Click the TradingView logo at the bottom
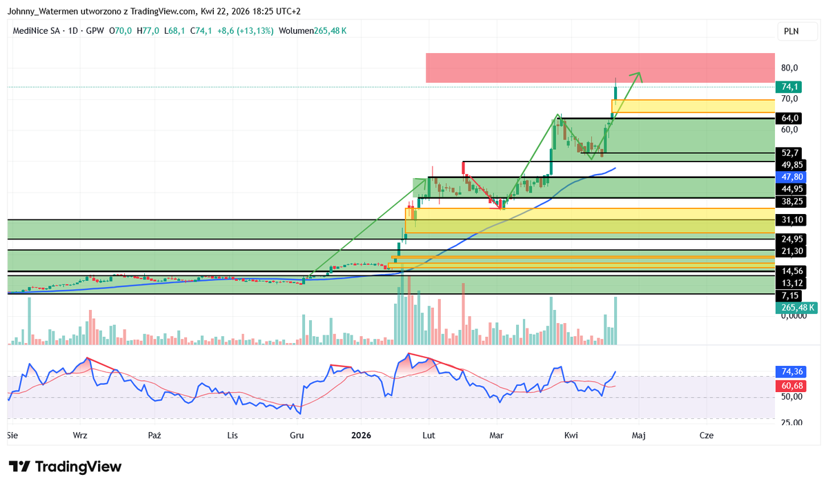This screenshot has height=488, width=828. point(65,467)
